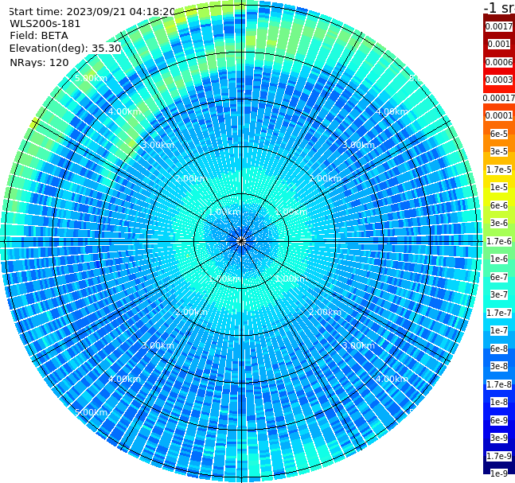This screenshot has height=483, width=515.
Task: Click the 1.00km range label in lower-left quadrant
Action: click(x=224, y=279)
